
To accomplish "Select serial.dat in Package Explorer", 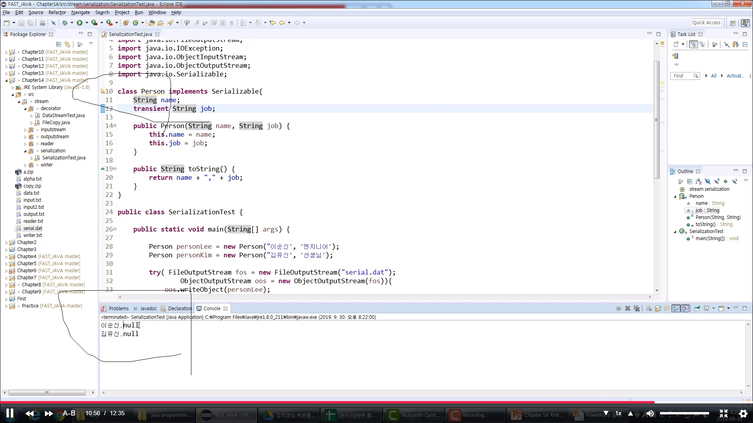I will [x=33, y=228].
